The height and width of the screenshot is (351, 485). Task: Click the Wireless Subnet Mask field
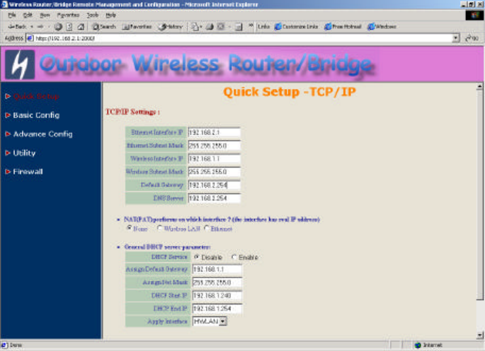[x=214, y=172]
